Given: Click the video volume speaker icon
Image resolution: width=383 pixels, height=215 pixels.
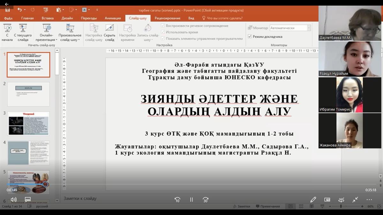Looking at the screenshot, I should coord(13,200).
